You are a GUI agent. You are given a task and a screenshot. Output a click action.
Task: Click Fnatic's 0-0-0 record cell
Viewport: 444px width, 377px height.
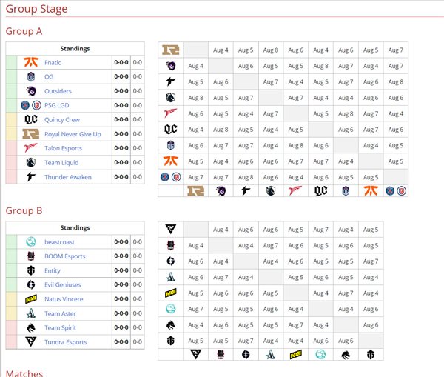(x=121, y=62)
